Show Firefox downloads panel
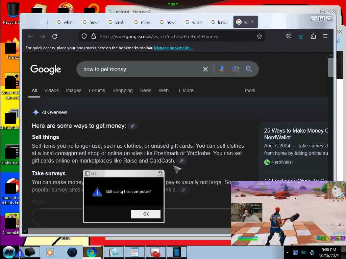 (x=301, y=36)
